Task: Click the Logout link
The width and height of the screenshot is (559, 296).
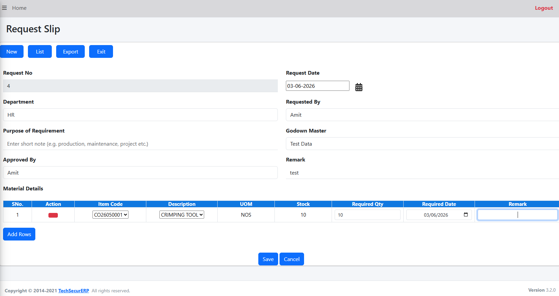Action: (x=544, y=8)
